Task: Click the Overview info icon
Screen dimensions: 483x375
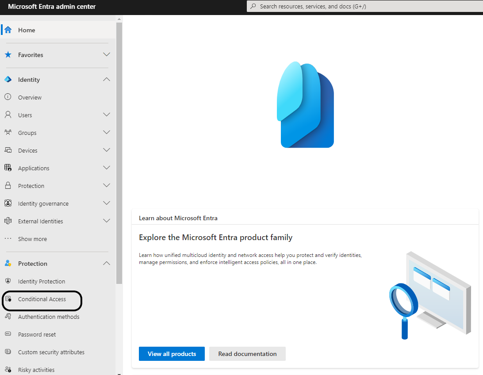Action: pos(8,97)
